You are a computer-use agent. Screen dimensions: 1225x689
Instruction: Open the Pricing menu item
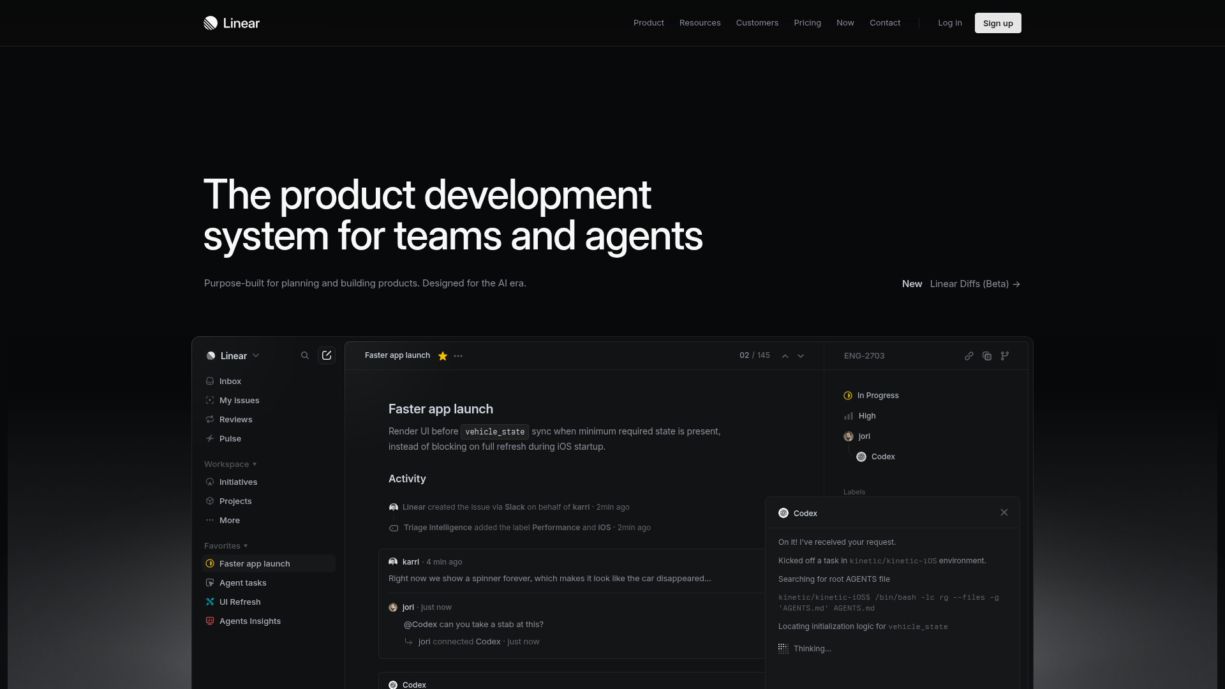click(x=807, y=23)
